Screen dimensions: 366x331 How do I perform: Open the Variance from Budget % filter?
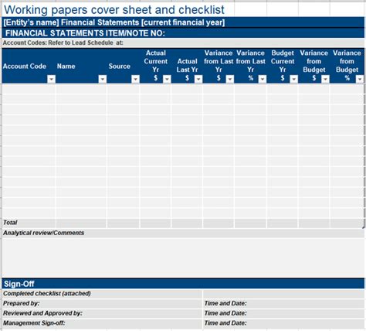click(x=360, y=79)
